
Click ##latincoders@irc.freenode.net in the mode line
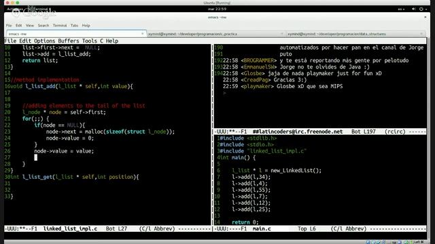pos(298,131)
